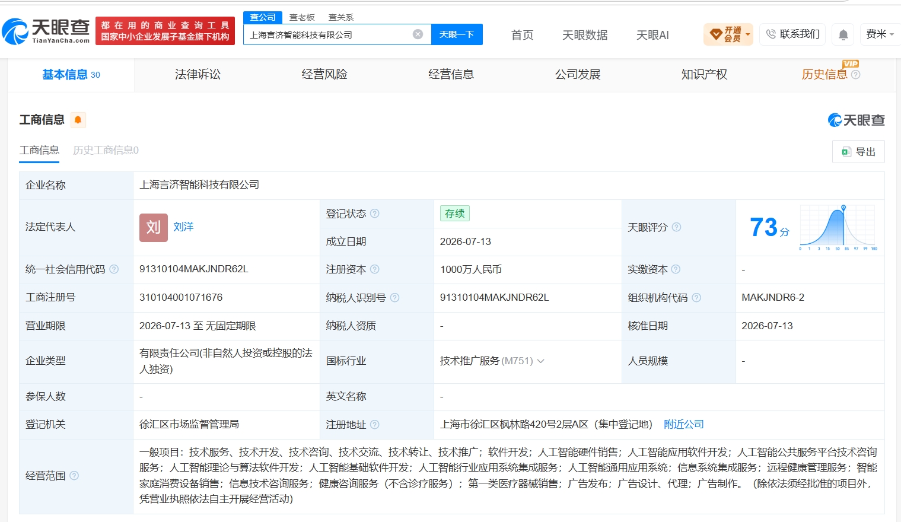Click the 刘 avatar of the legal representative
901x522 pixels.
(154, 227)
